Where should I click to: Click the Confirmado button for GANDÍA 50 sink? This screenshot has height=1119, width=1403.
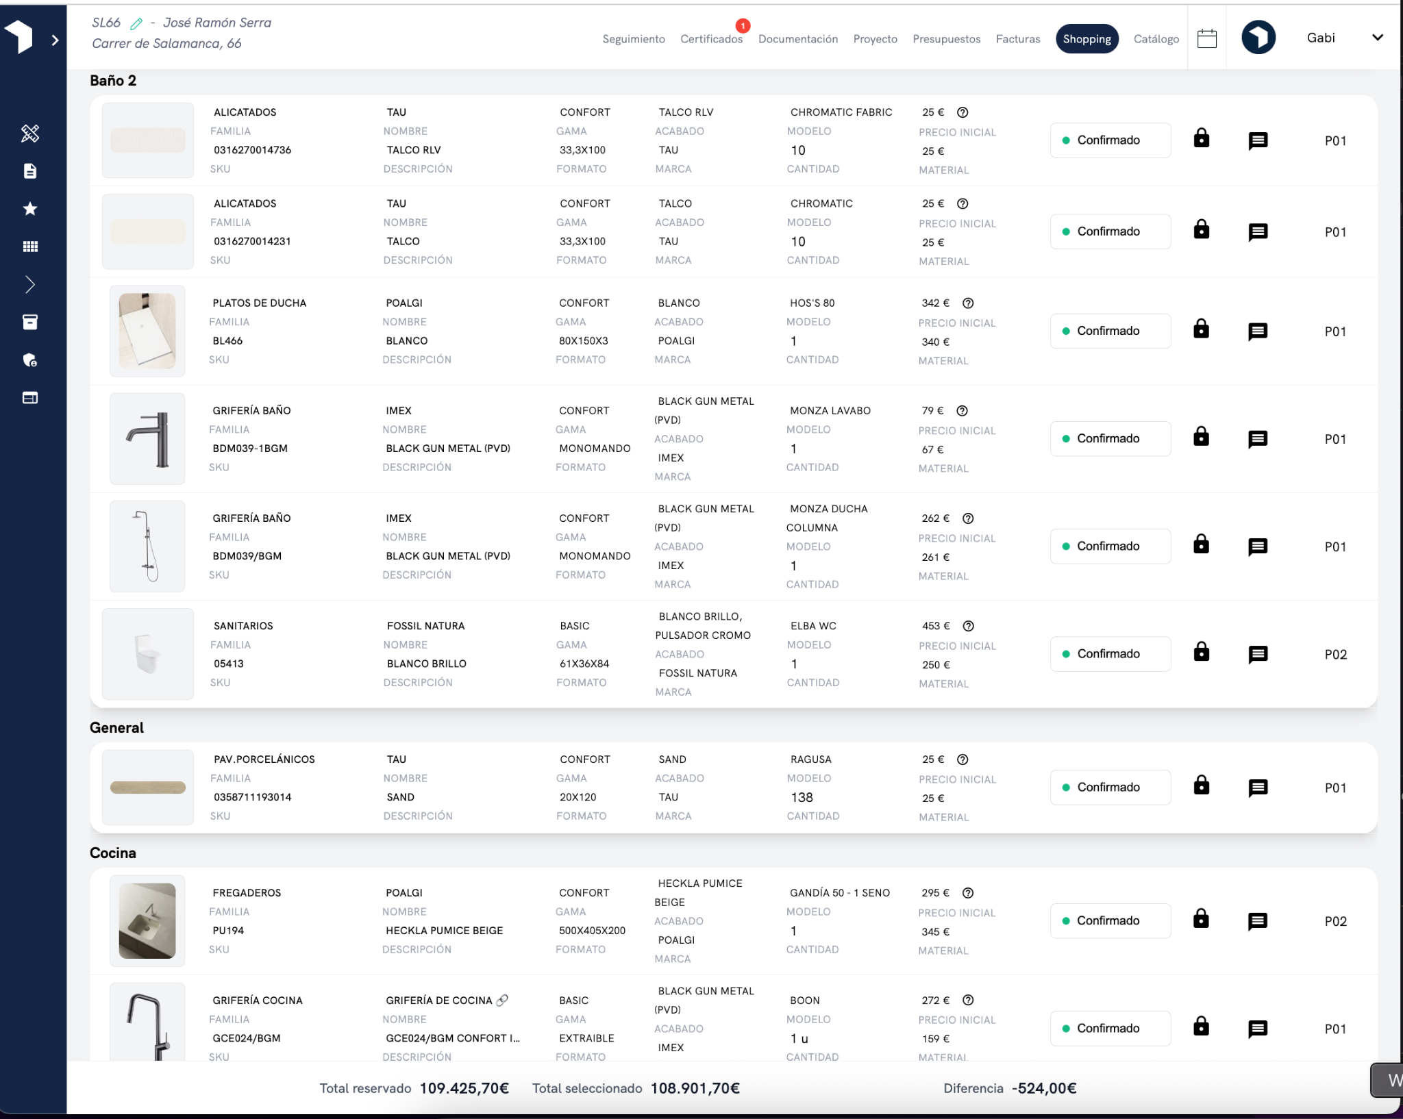pyautogui.click(x=1110, y=920)
